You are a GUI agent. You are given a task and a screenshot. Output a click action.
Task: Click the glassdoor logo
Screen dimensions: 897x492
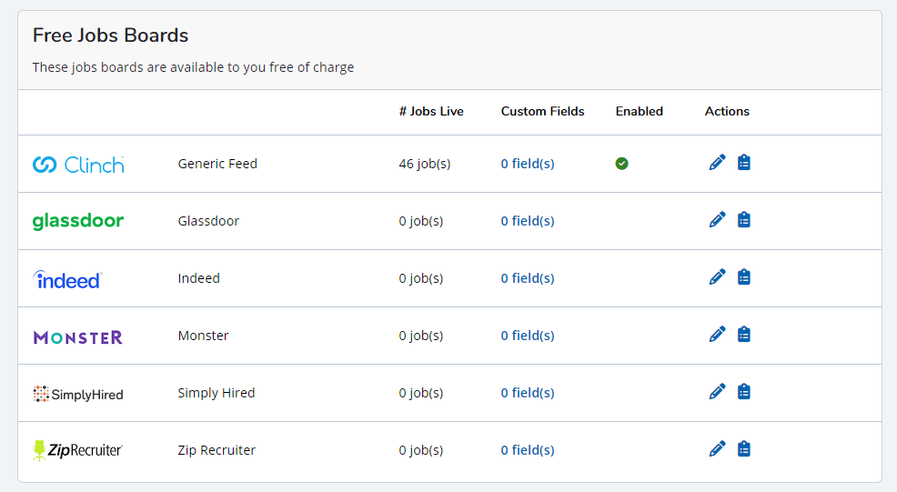(78, 221)
